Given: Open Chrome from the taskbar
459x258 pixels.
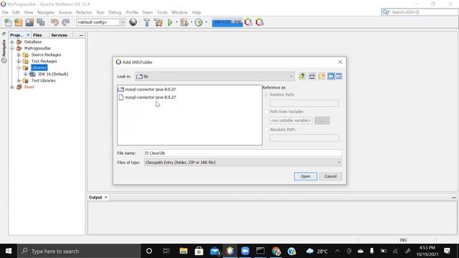Looking at the screenshot, I should [x=276, y=251].
